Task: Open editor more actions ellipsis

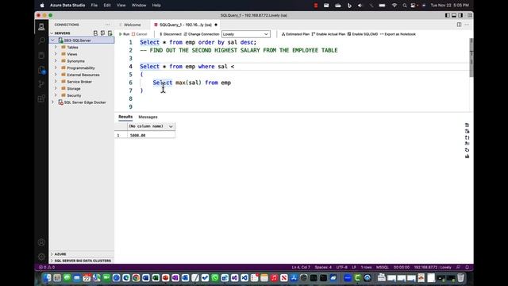Action: [x=467, y=25]
